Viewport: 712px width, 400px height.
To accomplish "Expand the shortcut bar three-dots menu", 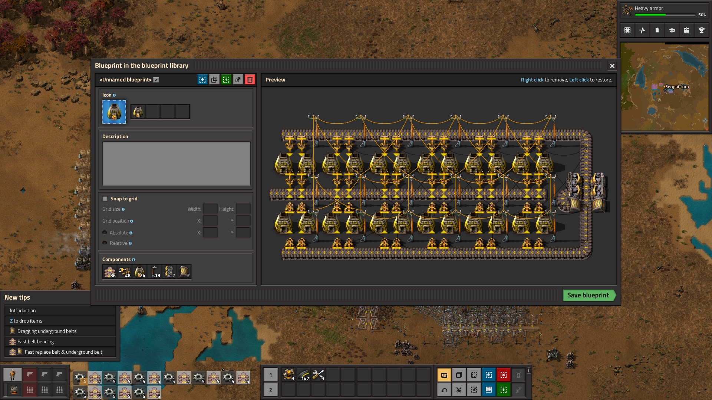I will pos(529,370).
